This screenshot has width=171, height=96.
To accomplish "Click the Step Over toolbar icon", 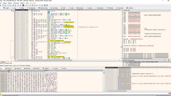I will pyautogui.click(x=10, y=5).
